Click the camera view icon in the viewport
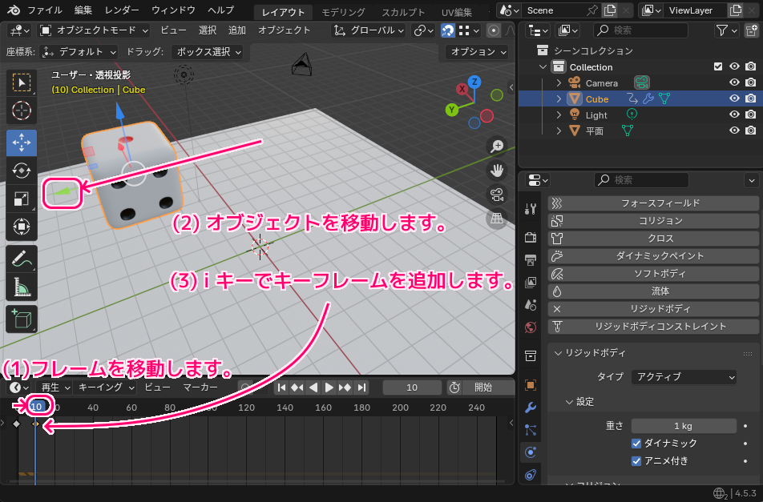 pyautogui.click(x=497, y=195)
